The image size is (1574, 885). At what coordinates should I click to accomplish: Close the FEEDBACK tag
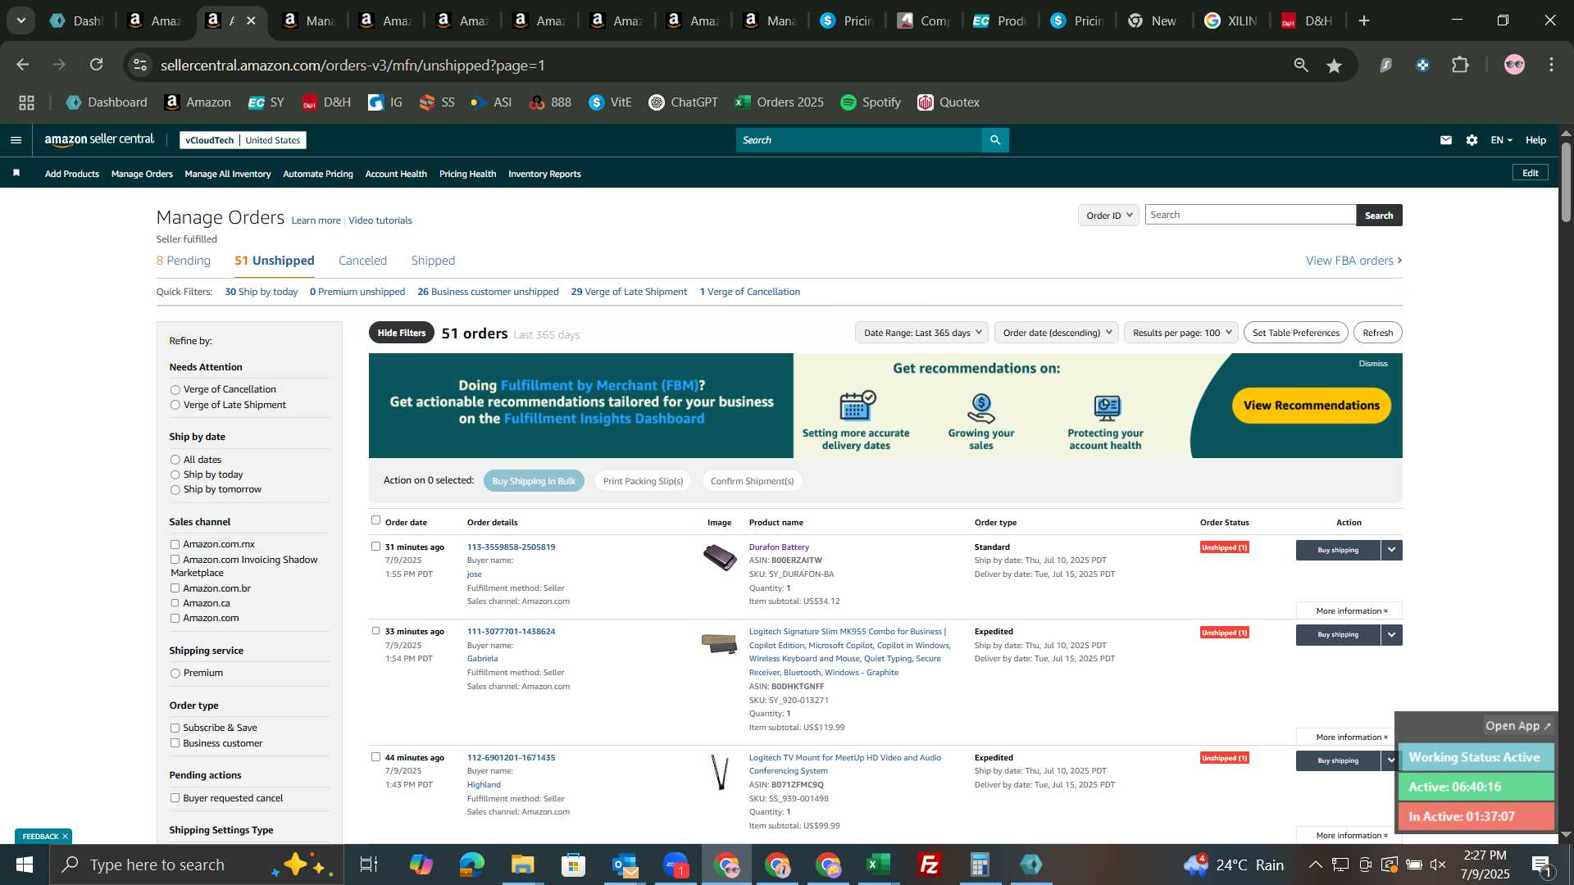[x=65, y=836]
